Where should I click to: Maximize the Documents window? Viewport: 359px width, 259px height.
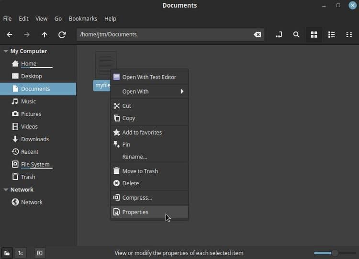(x=338, y=5)
